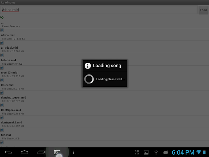Image resolution: width=209 pixels, height=157 pixels.
Task: Click the MIDI icon above al_adagi.mid
Action: (2, 43)
